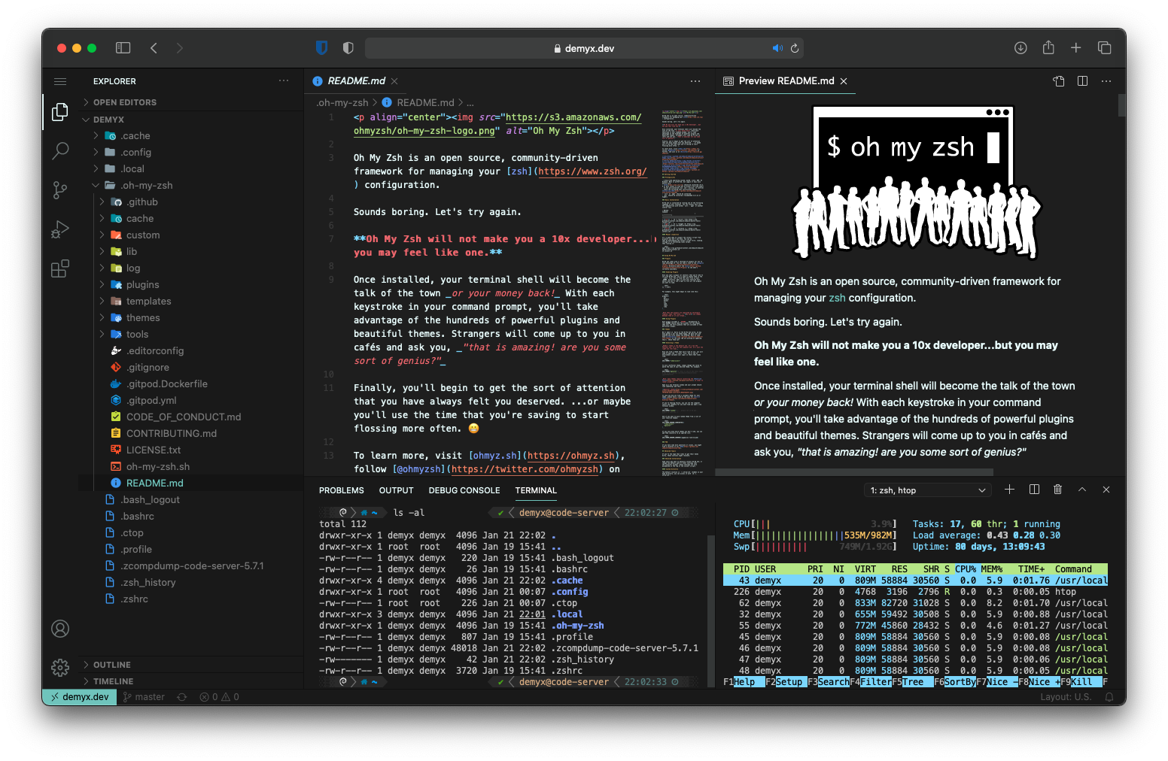Click Show Source icon in preview pane
The width and height of the screenshot is (1168, 761).
tap(1059, 81)
